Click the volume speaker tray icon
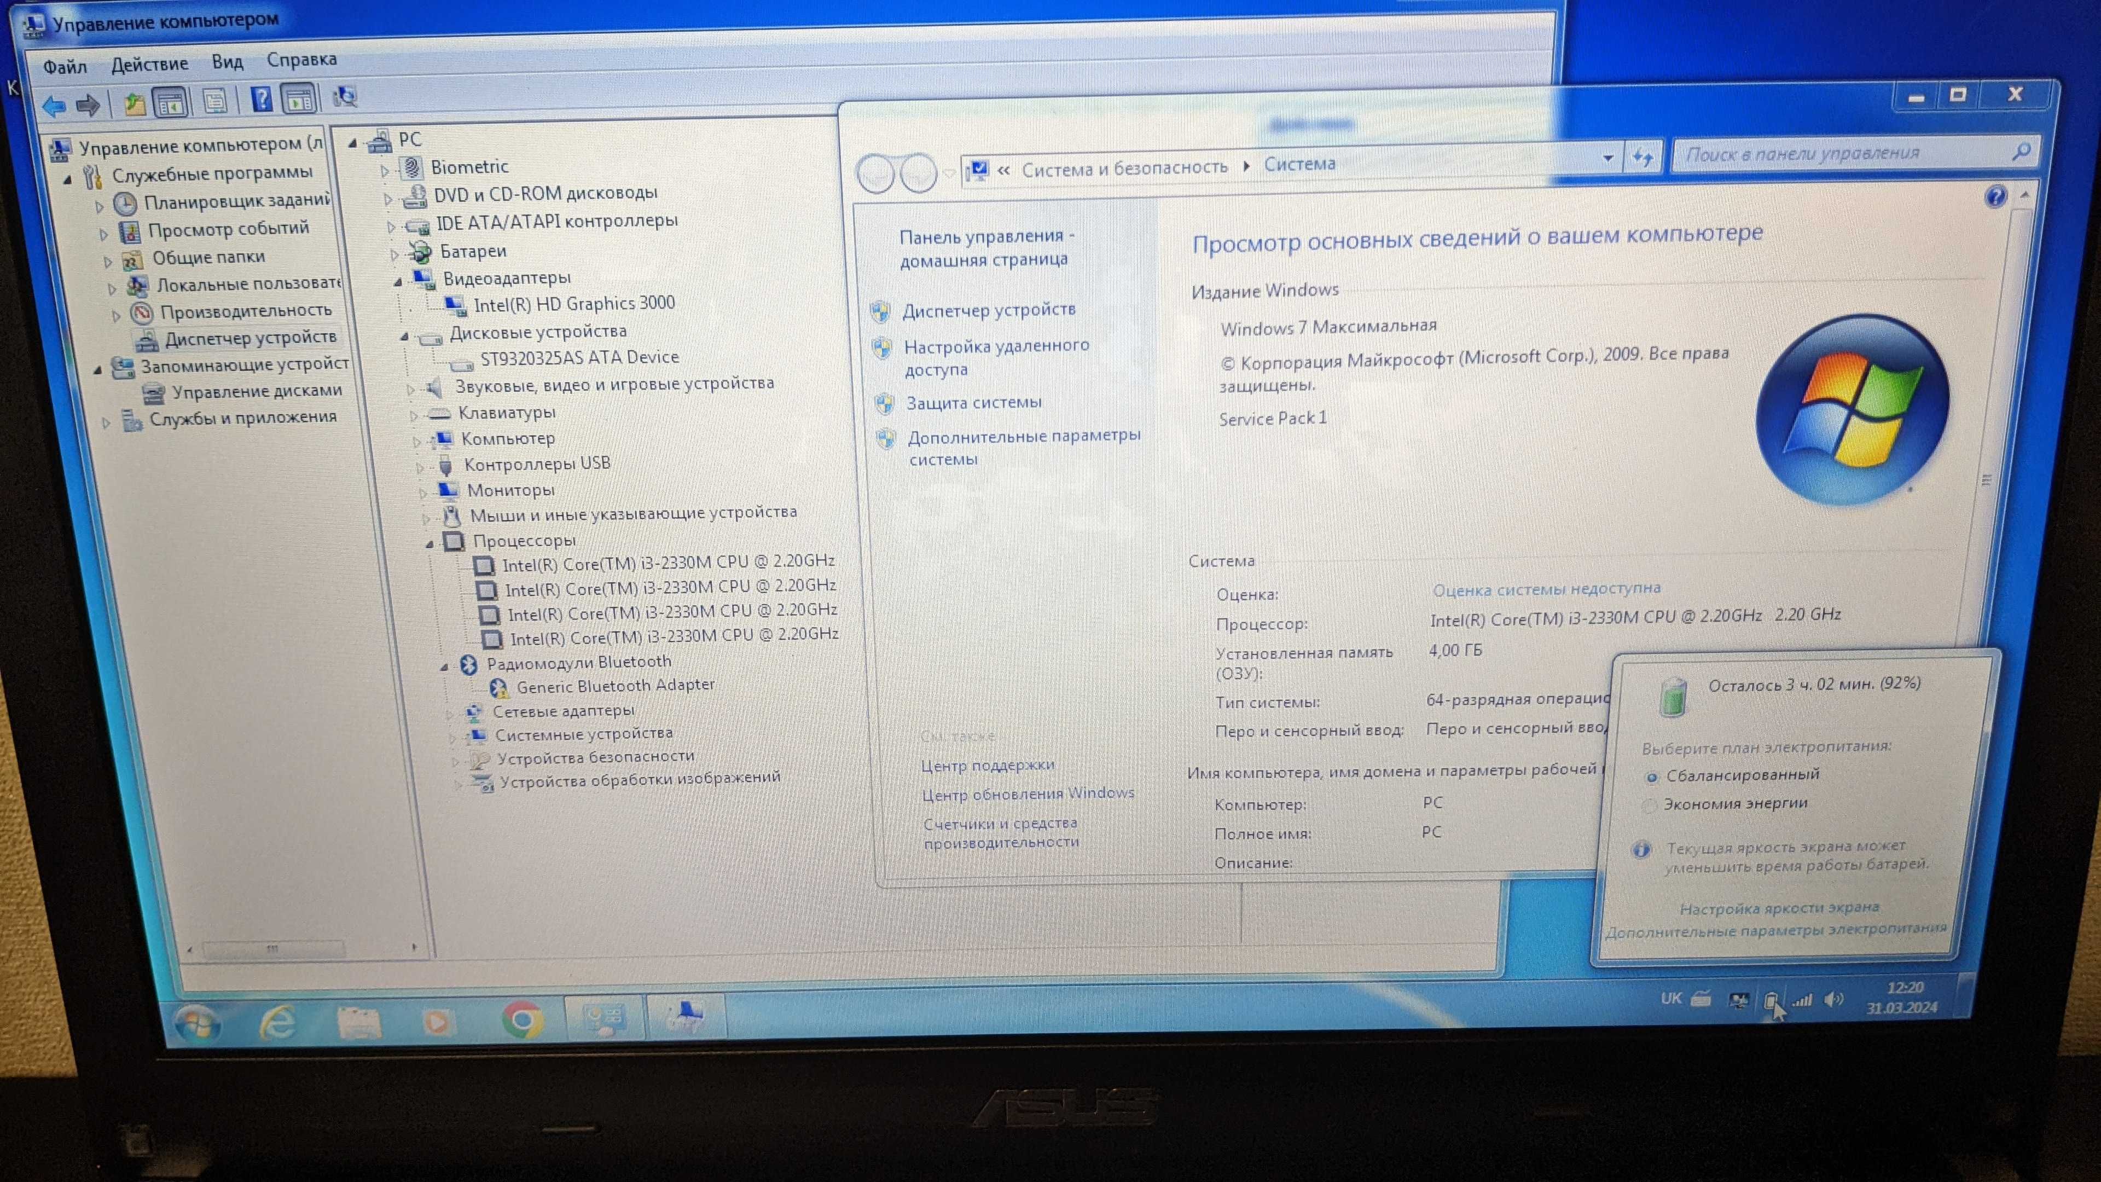 click(1833, 999)
